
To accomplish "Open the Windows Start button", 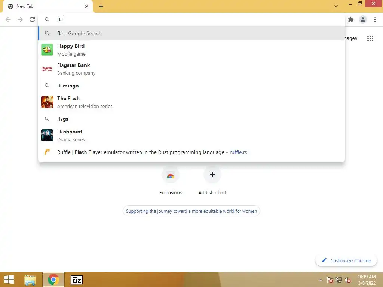I will click(x=9, y=280).
